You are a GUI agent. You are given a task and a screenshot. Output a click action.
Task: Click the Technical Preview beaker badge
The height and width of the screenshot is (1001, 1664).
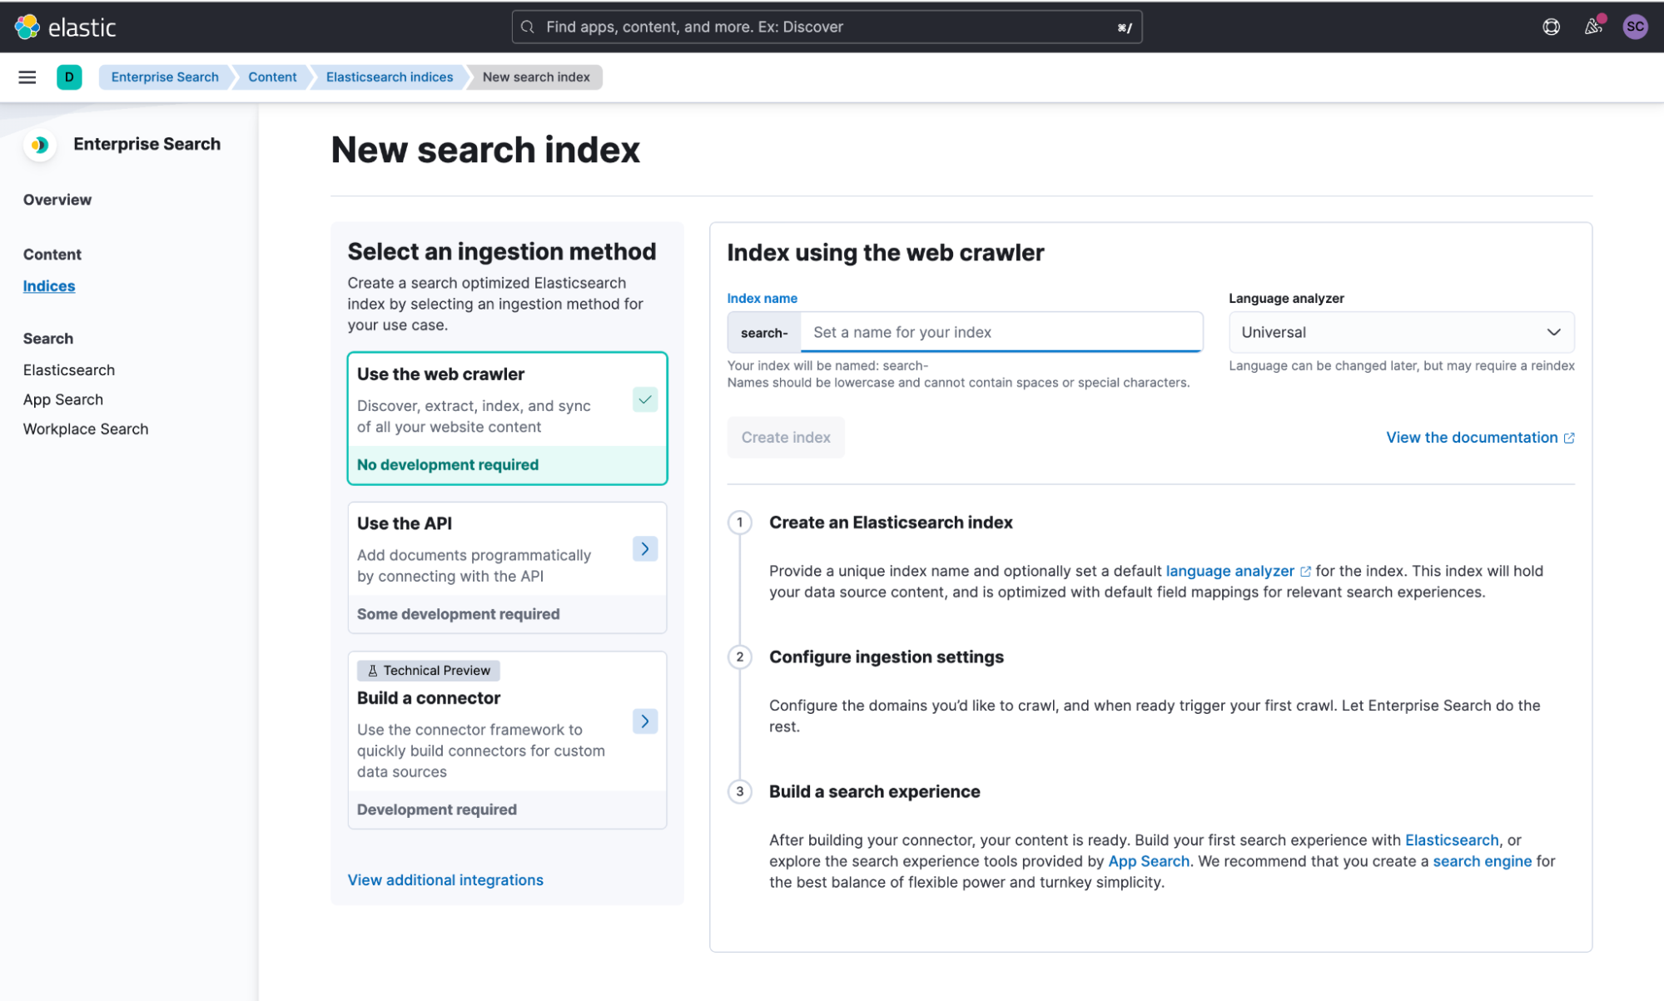click(429, 671)
